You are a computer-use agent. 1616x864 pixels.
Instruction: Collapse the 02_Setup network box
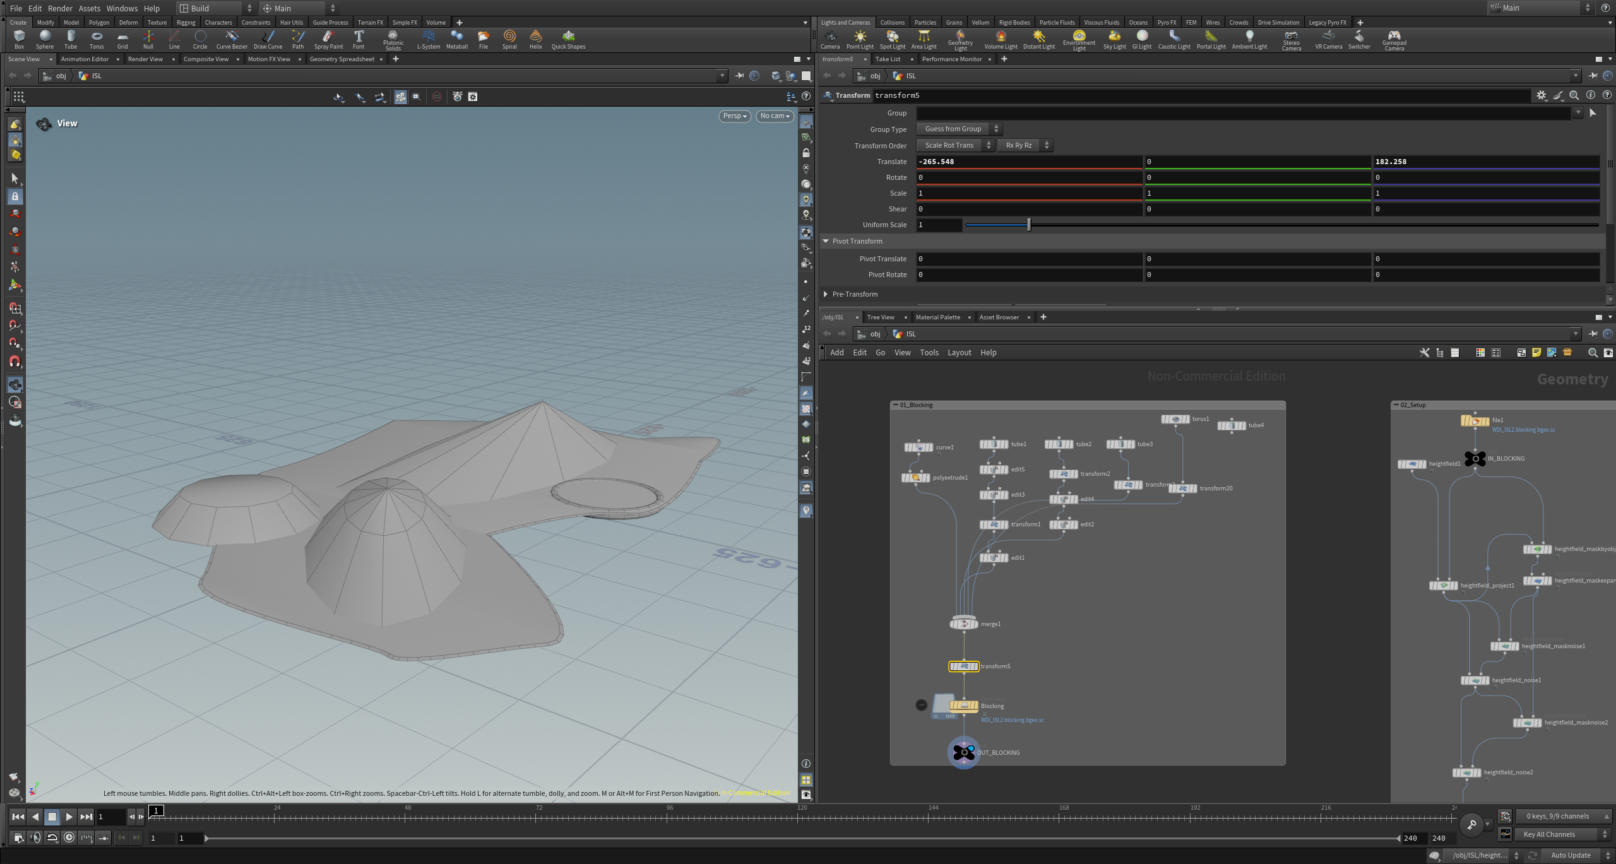pyautogui.click(x=1396, y=405)
